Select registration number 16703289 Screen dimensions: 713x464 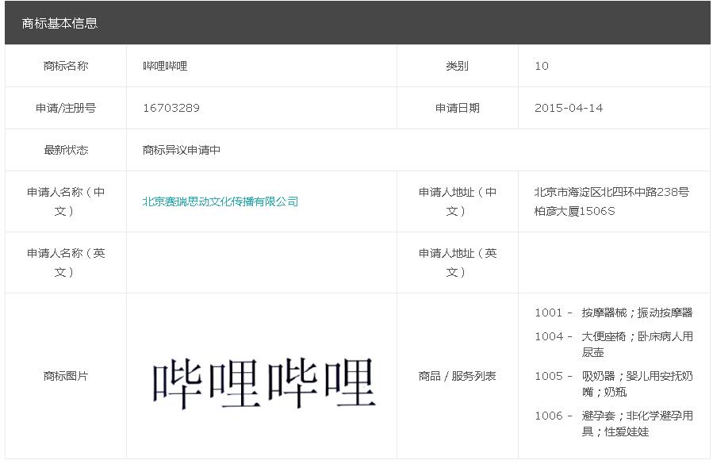click(x=171, y=108)
